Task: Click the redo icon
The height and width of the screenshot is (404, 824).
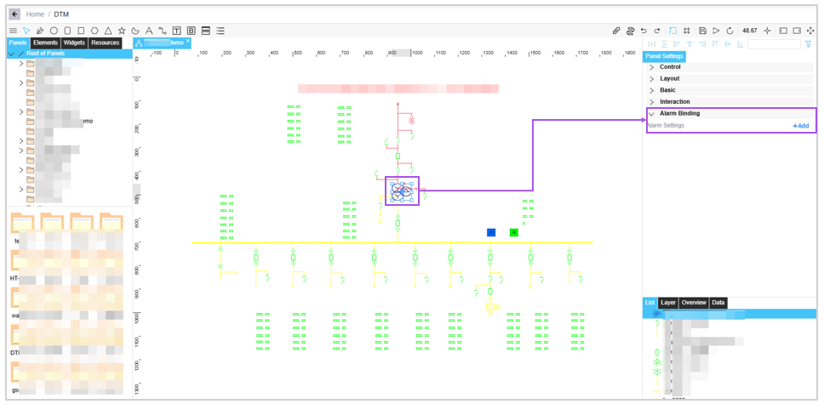Action: tap(657, 31)
